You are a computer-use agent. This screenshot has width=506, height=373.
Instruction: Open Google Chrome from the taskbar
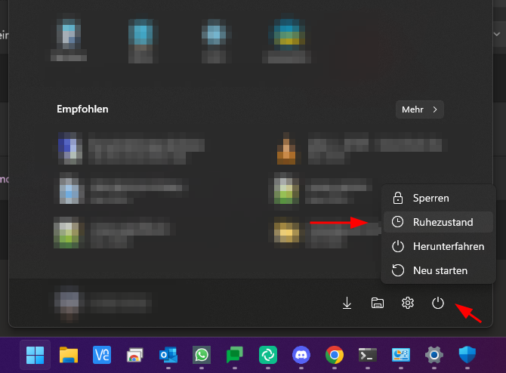335,355
